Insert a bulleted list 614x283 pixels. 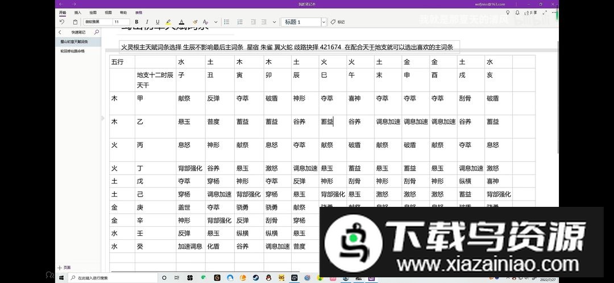tap(226, 22)
